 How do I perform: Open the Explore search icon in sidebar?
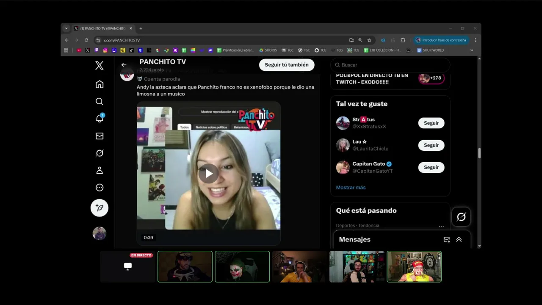pyautogui.click(x=99, y=101)
